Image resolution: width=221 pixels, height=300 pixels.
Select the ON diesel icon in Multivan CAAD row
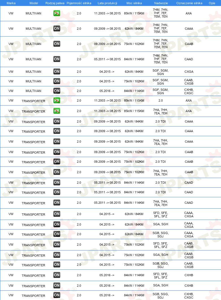click(57, 59)
